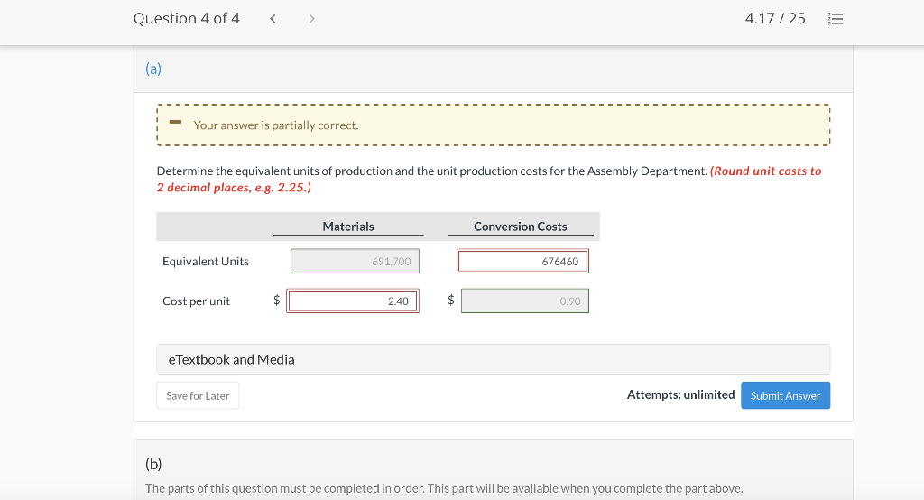The width and height of the screenshot is (924, 500).
Task: Click the Save for Later button
Action: (198, 396)
